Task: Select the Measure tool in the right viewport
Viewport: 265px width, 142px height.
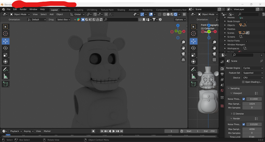Action: tap(193, 76)
